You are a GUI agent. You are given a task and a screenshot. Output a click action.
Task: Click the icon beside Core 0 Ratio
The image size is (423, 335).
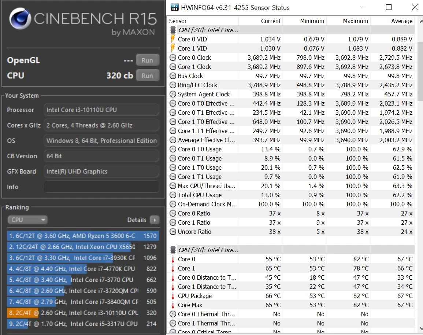pyautogui.click(x=172, y=213)
